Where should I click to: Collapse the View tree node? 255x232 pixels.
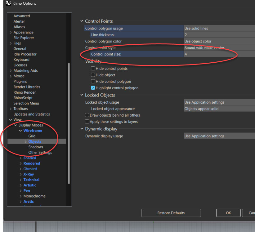coord(11,120)
